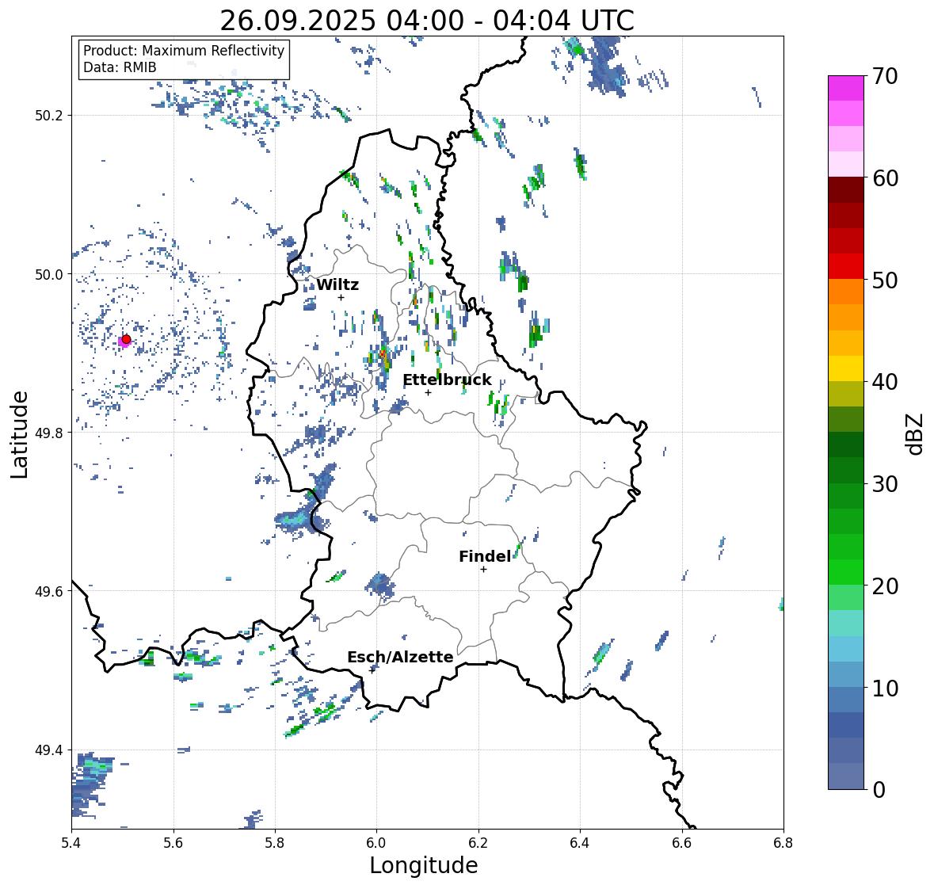
Task: Click the cross marker below Findel
Action: click(x=483, y=570)
